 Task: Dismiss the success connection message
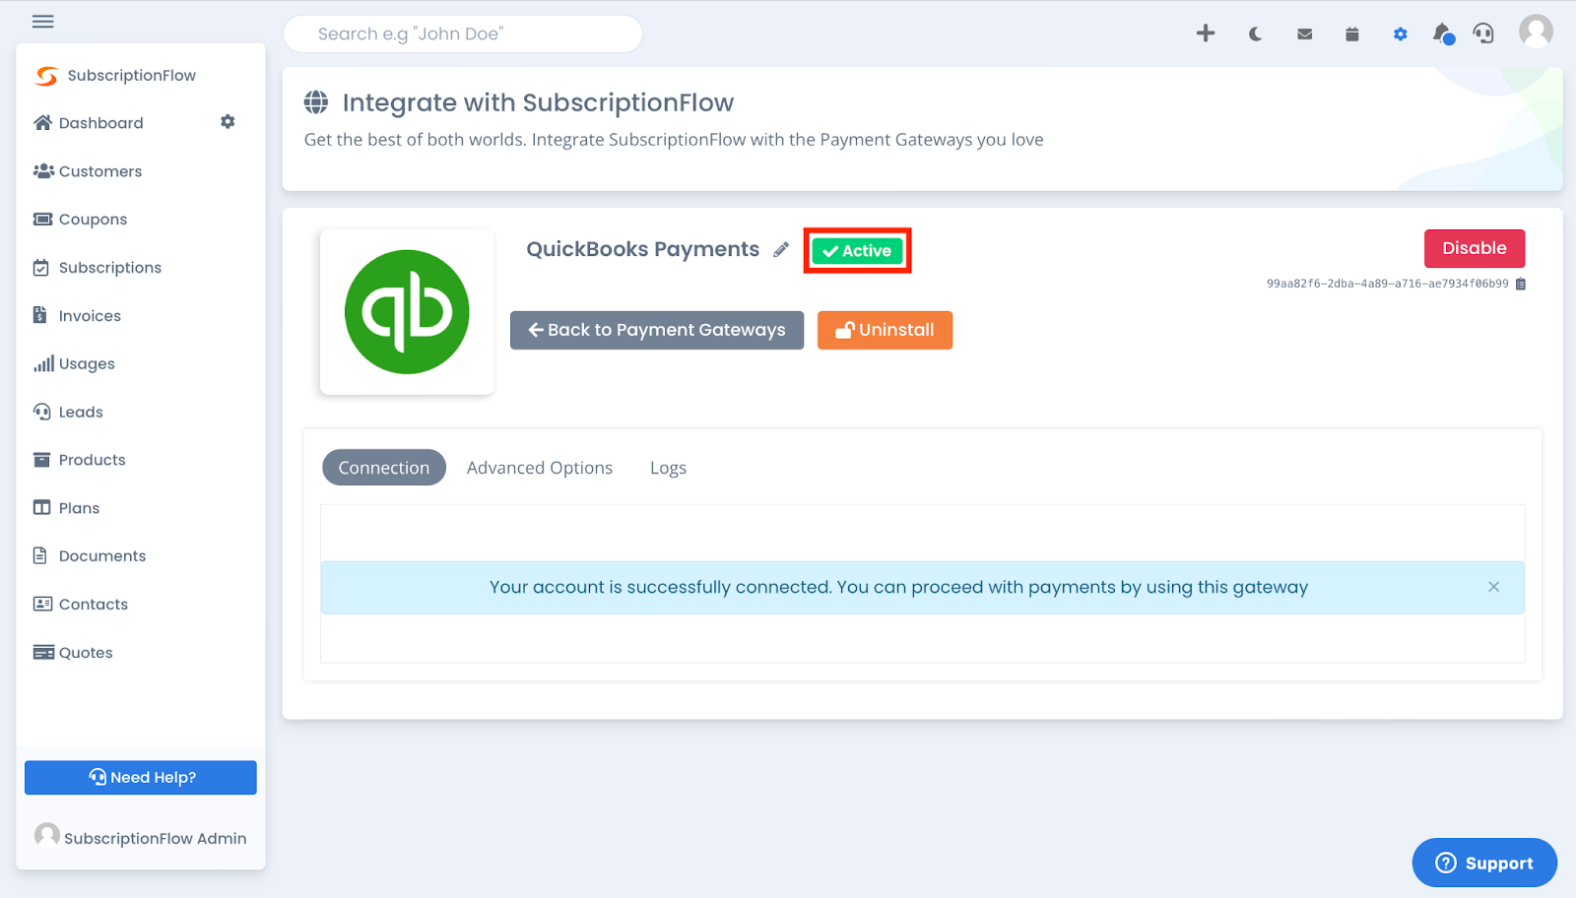(x=1494, y=587)
